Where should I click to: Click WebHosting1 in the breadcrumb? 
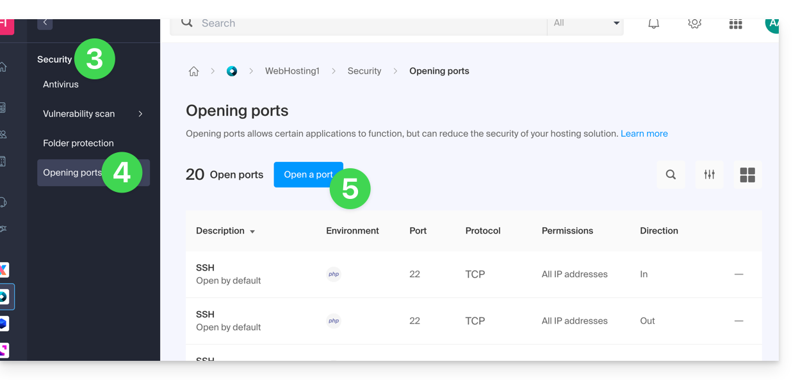tap(292, 72)
